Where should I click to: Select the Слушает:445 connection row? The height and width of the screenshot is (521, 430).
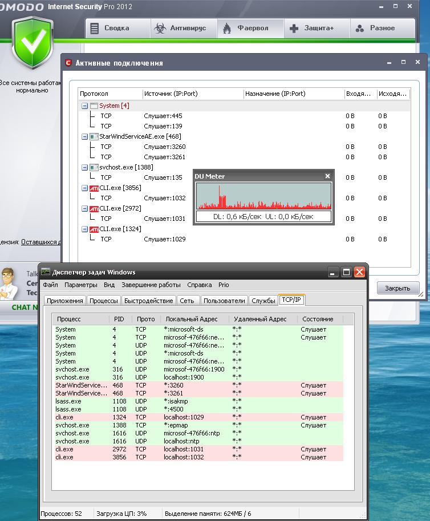pyautogui.click(x=244, y=116)
